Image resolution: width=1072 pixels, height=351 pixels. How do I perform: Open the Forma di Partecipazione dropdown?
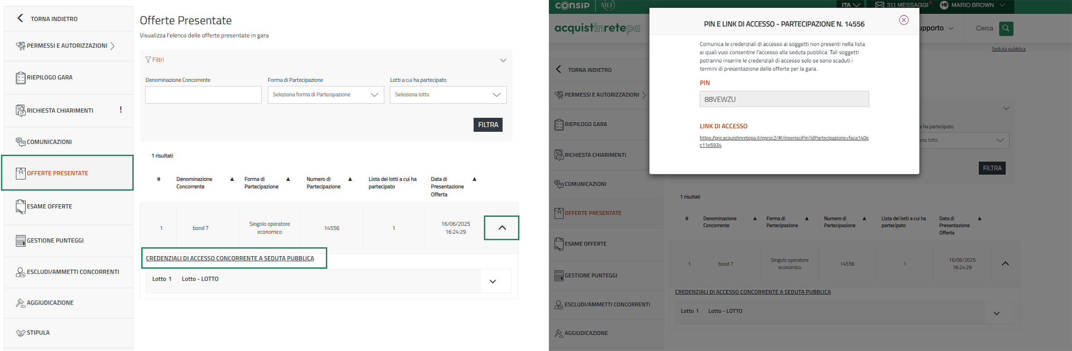325,95
